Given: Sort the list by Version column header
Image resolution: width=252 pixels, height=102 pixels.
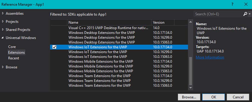Looking at the screenshot, I should tap(163, 22).
